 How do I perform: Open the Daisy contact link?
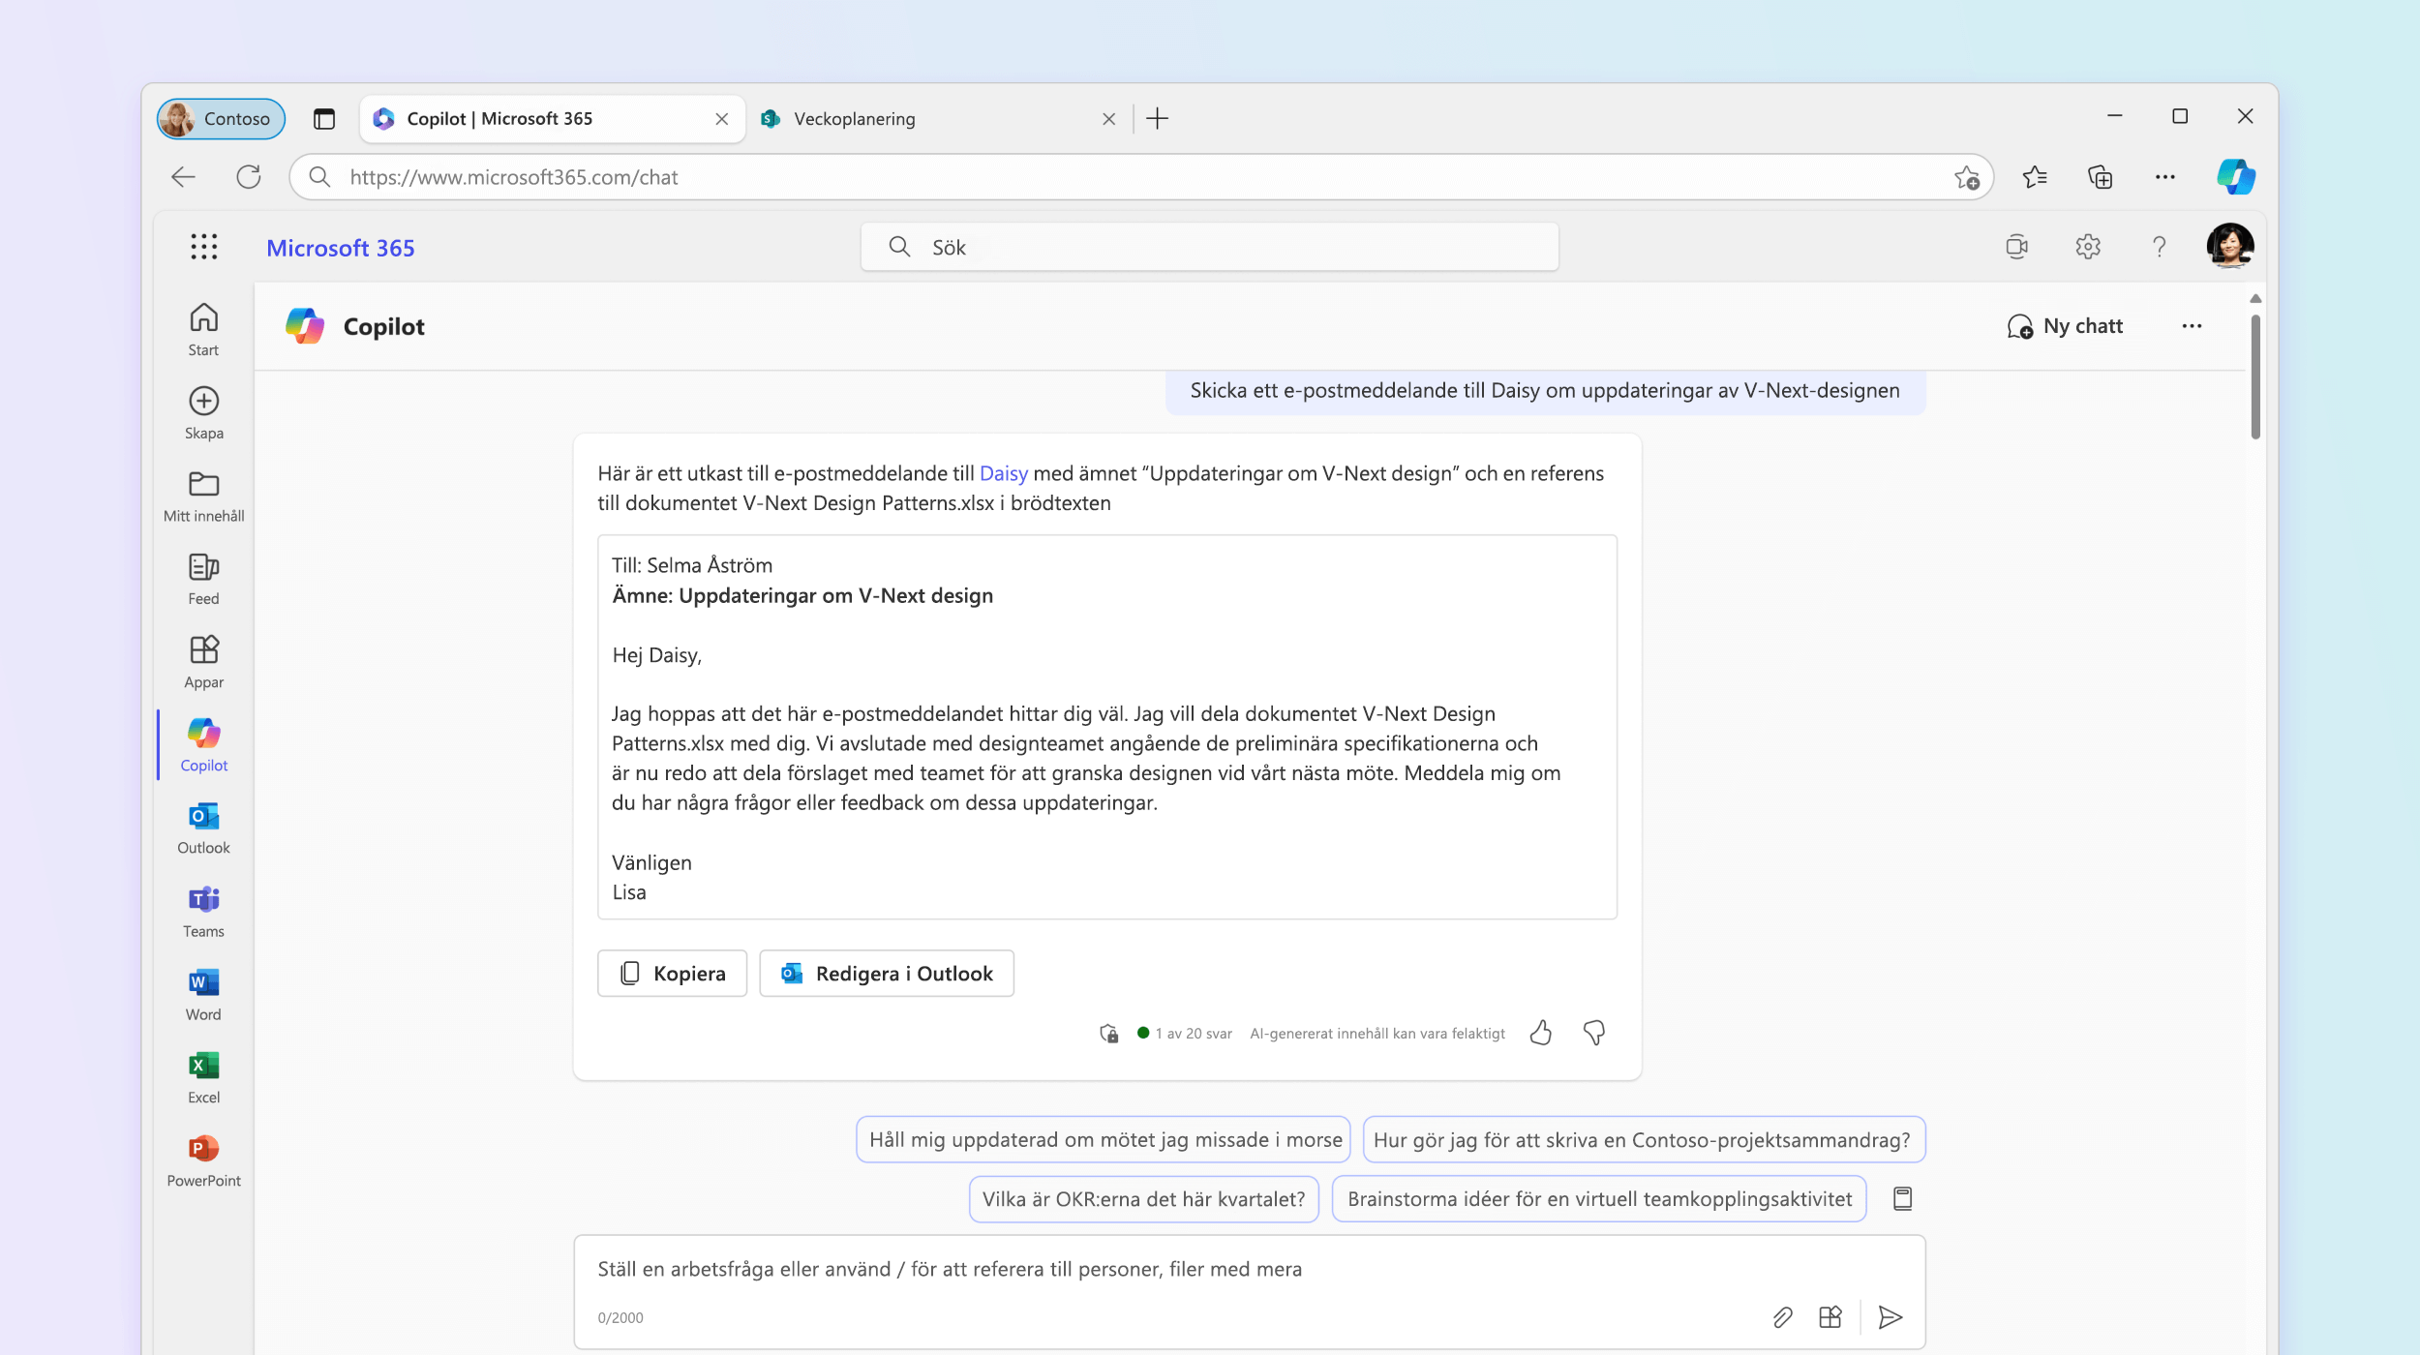(x=1003, y=473)
